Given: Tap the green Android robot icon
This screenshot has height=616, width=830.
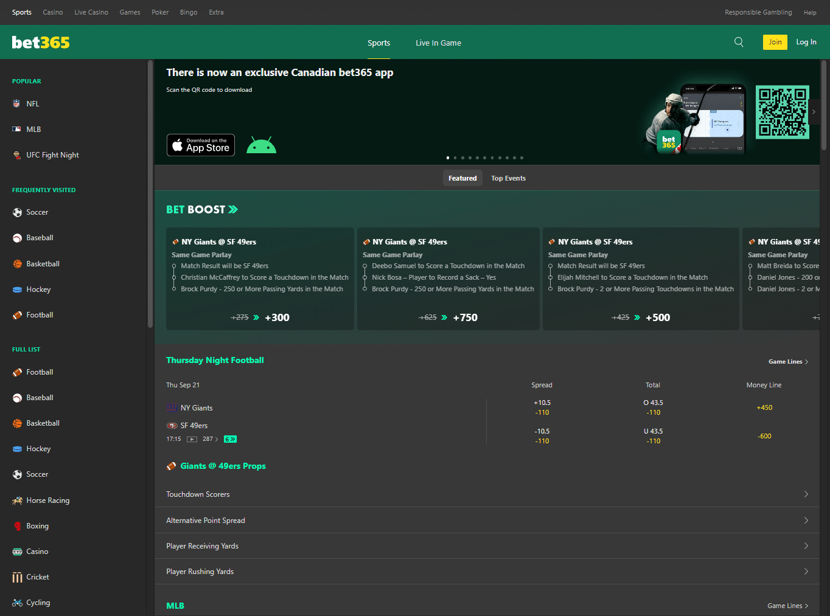Looking at the screenshot, I should click(261, 145).
